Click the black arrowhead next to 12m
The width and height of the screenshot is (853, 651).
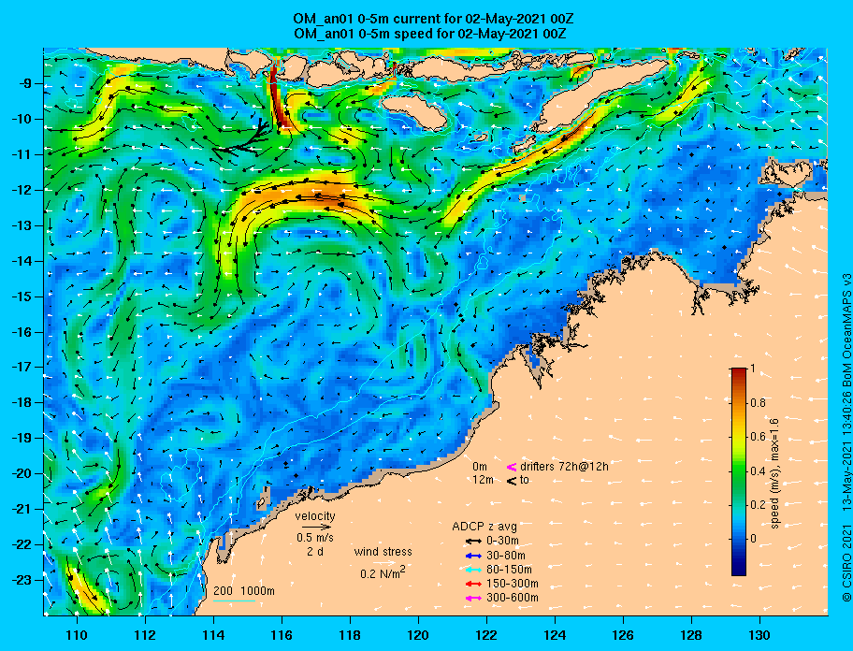pyautogui.click(x=512, y=481)
